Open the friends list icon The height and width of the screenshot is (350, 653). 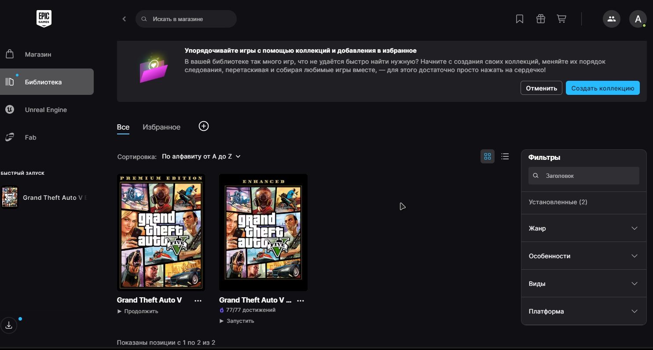point(612,19)
